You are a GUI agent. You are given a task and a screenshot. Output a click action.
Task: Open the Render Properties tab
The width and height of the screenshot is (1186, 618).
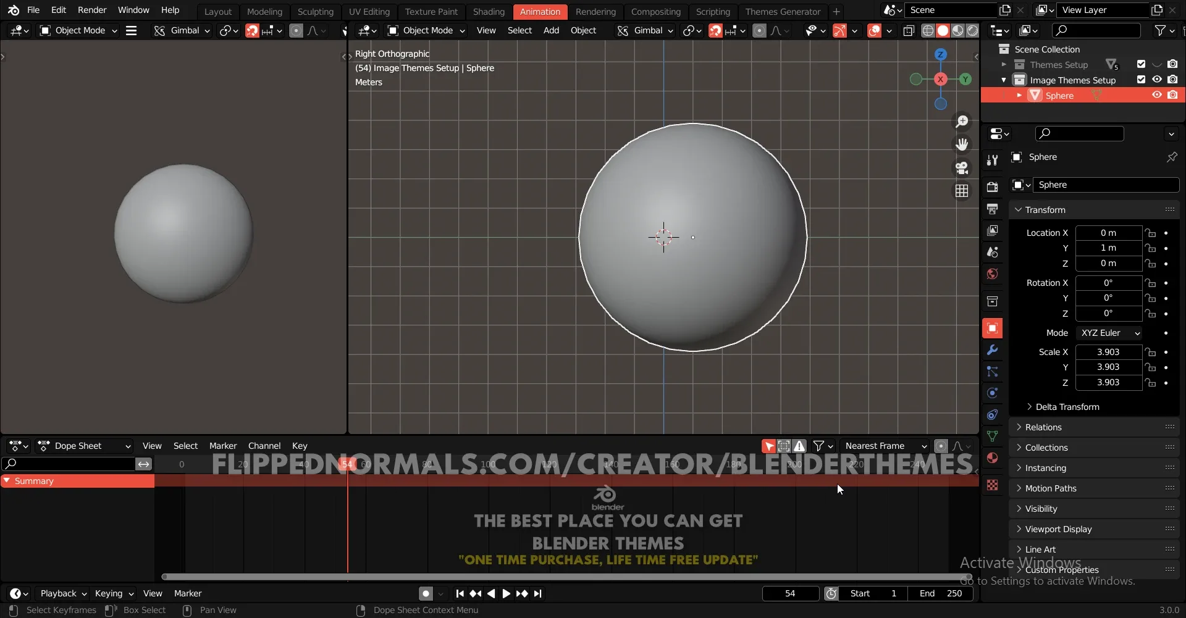[x=993, y=186]
